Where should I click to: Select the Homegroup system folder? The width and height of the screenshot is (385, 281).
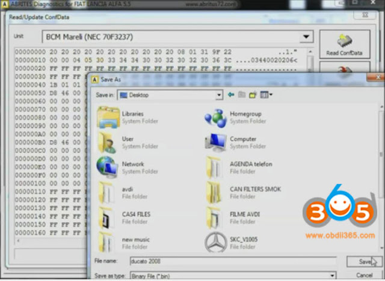pos(236,118)
